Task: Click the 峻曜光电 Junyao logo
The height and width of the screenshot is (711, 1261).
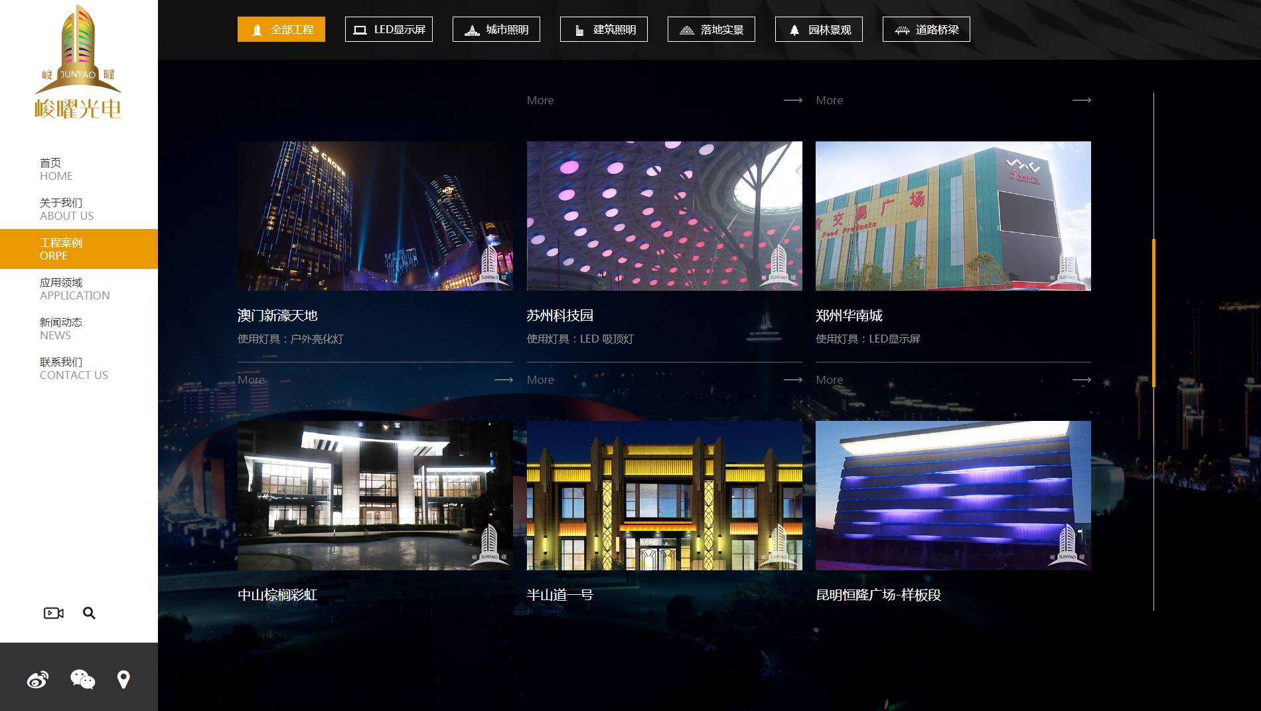Action: 78,63
